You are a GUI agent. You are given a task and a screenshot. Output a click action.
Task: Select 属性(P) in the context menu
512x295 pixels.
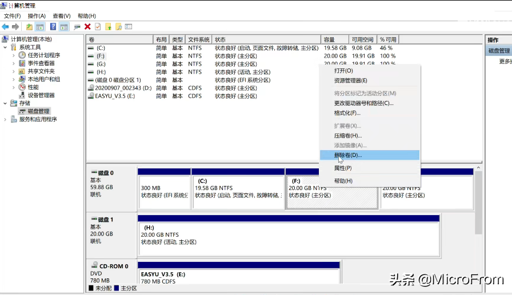(342, 168)
